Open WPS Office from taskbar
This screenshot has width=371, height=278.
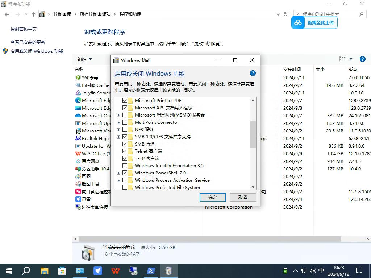[x=116, y=271]
